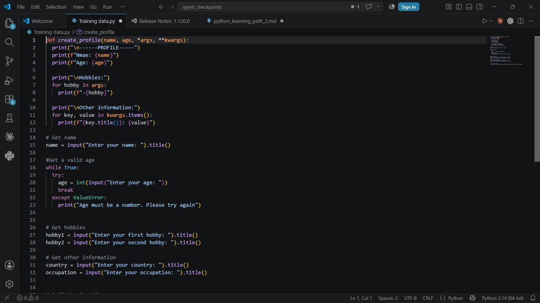Click the Sign In button
The image size is (540, 303).
(409, 7)
